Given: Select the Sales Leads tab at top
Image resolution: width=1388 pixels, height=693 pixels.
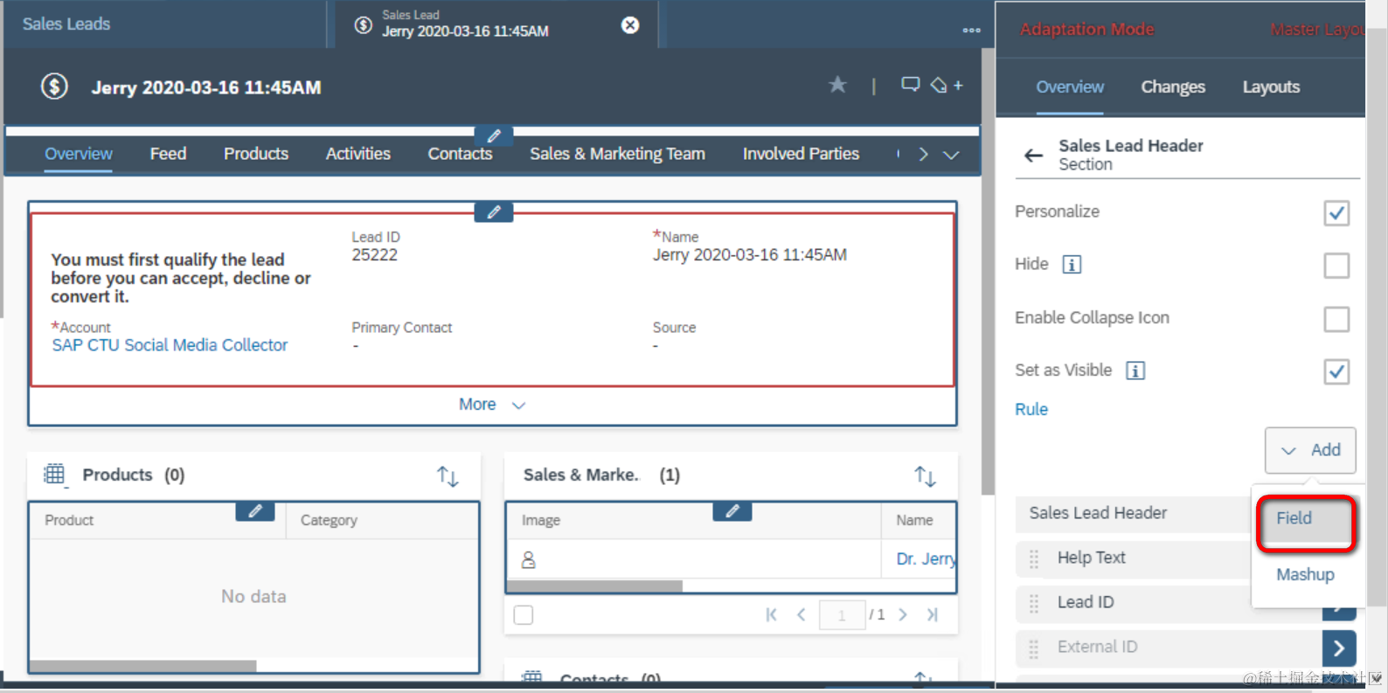Looking at the screenshot, I should tap(66, 24).
